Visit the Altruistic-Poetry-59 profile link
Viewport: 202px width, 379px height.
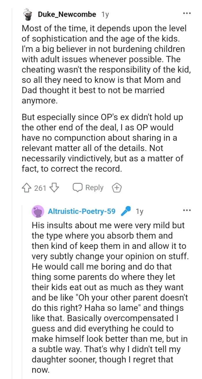81,212
